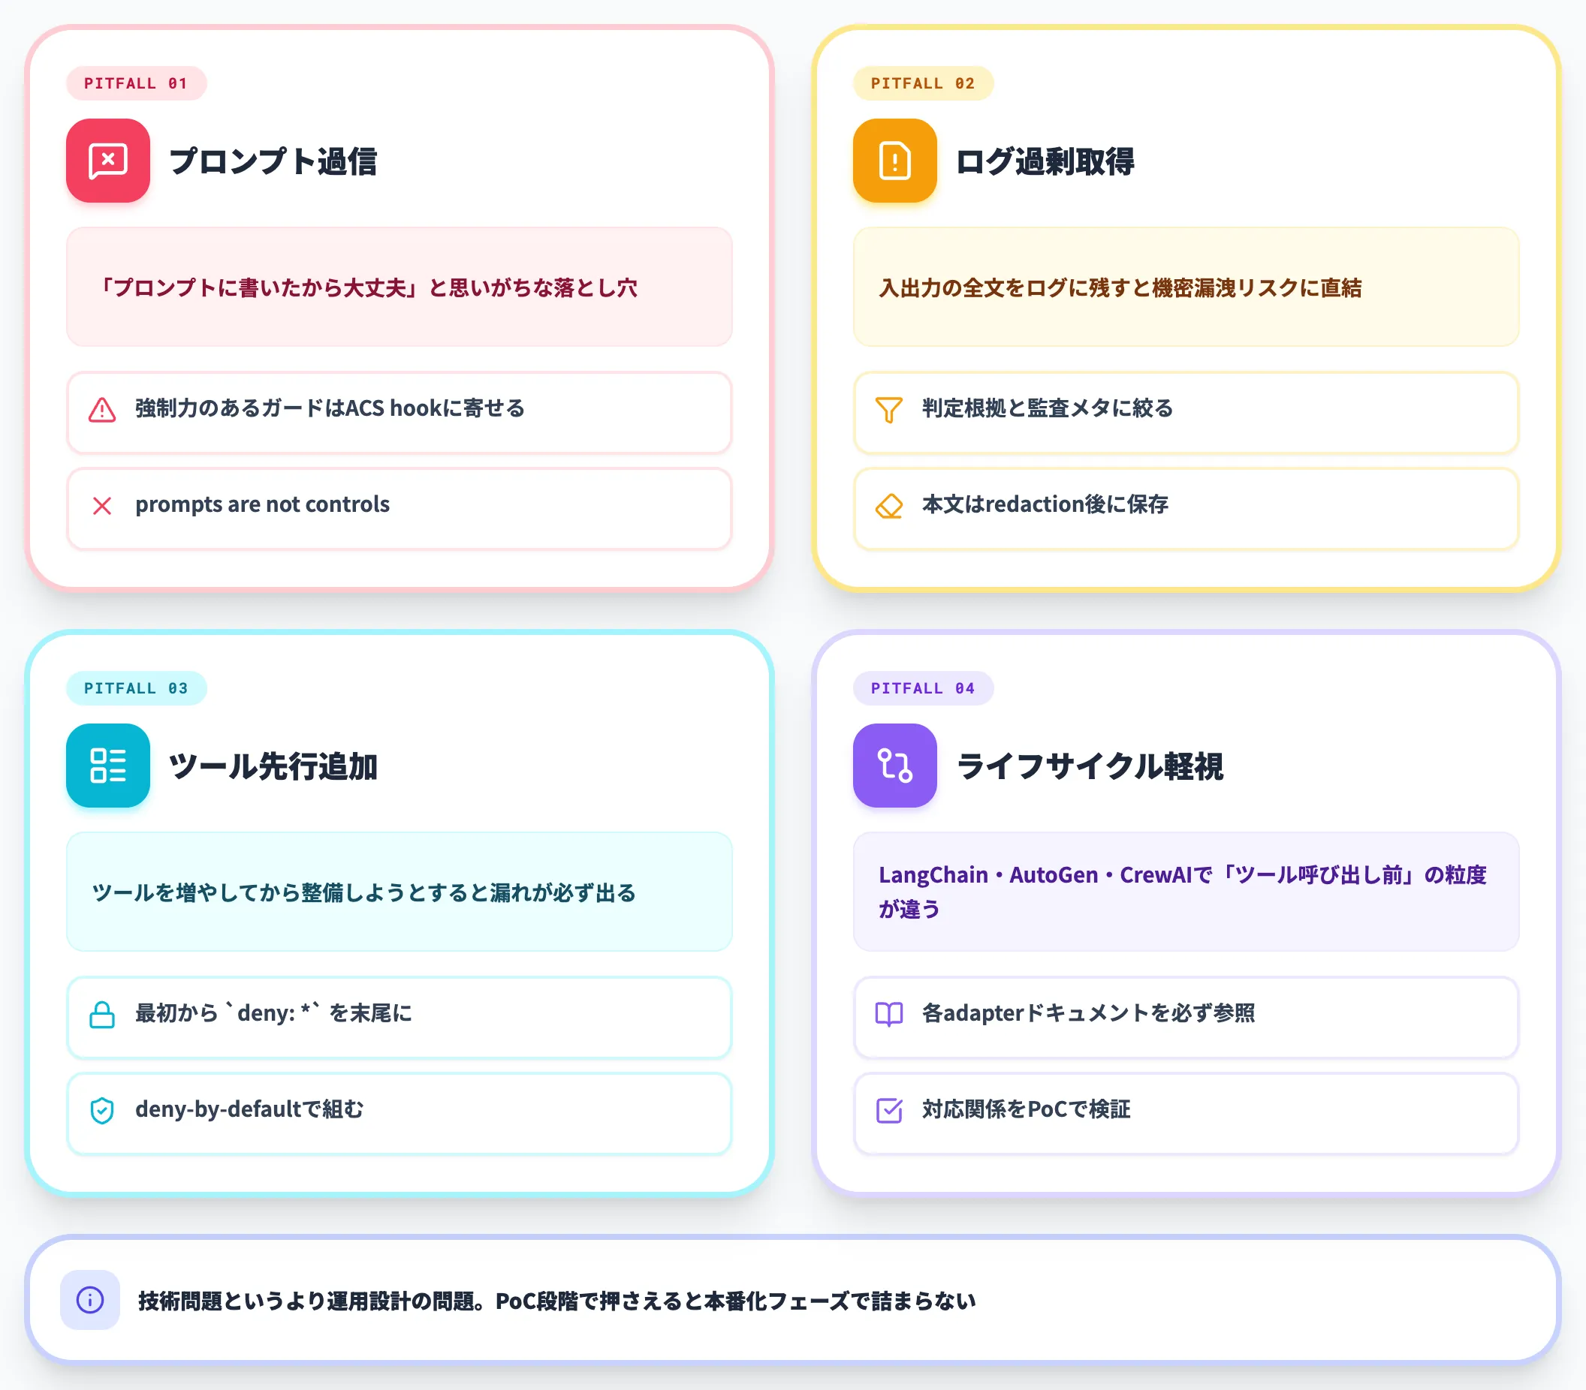
Task: Click the orange file-alert icon beside ログ過剰取得
Action: click(894, 161)
